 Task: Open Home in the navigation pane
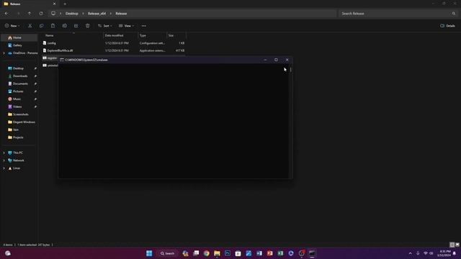point(19,37)
